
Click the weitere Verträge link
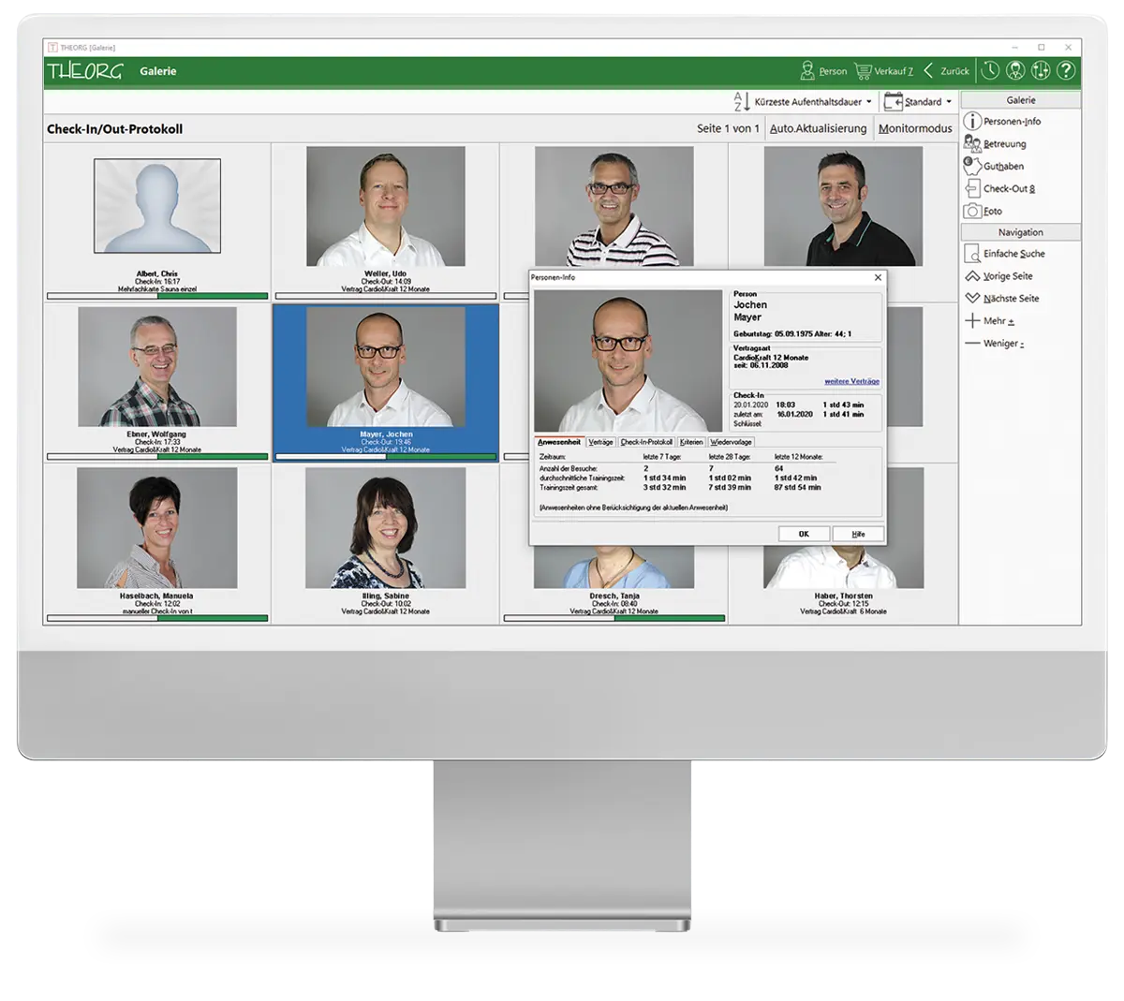851,381
